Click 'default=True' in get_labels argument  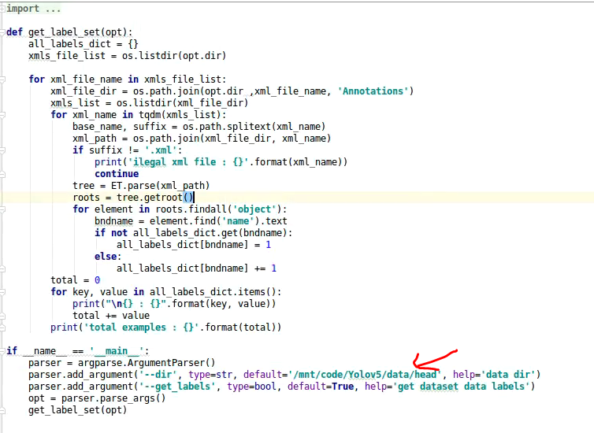click(321, 387)
